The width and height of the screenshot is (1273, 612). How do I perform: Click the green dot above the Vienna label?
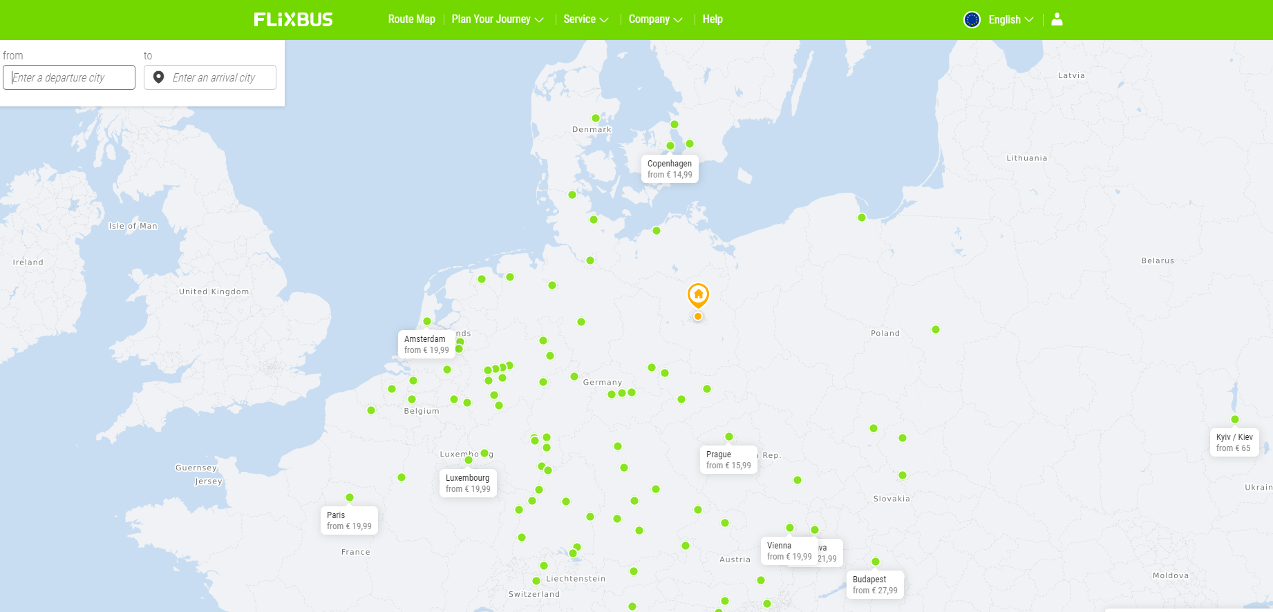[790, 528]
